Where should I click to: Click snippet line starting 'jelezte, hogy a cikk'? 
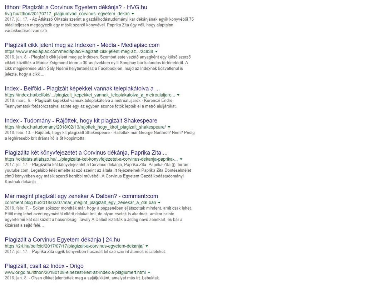(24, 74)
